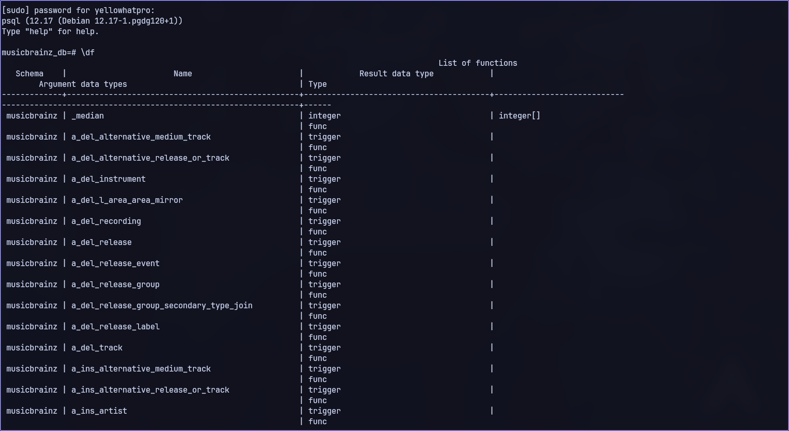Select a_del_l_area_area_mirror function name
Screen dimensions: 789x431
pyautogui.click(x=127, y=200)
